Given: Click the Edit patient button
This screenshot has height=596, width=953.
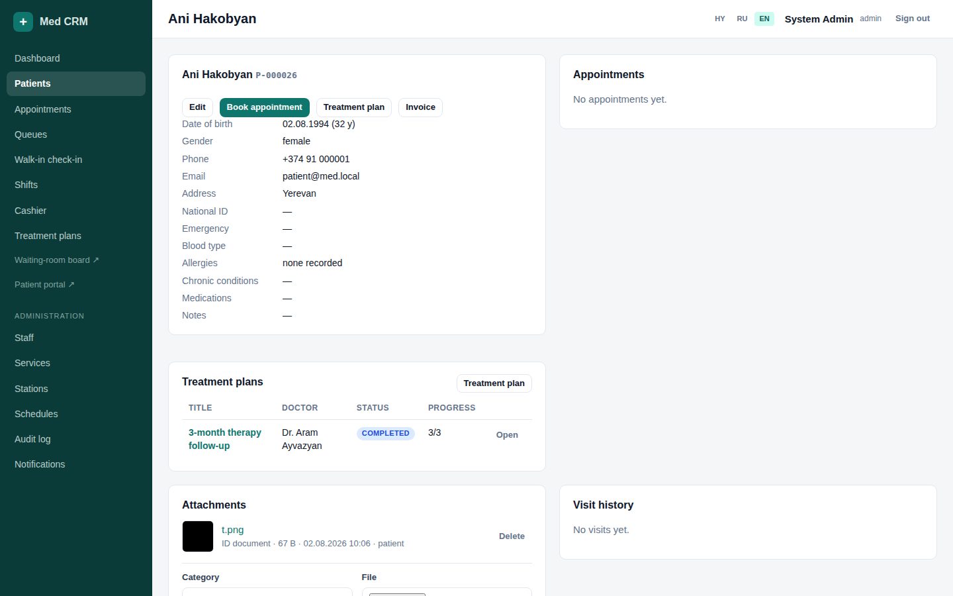Looking at the screenshot, I should 197,107.
